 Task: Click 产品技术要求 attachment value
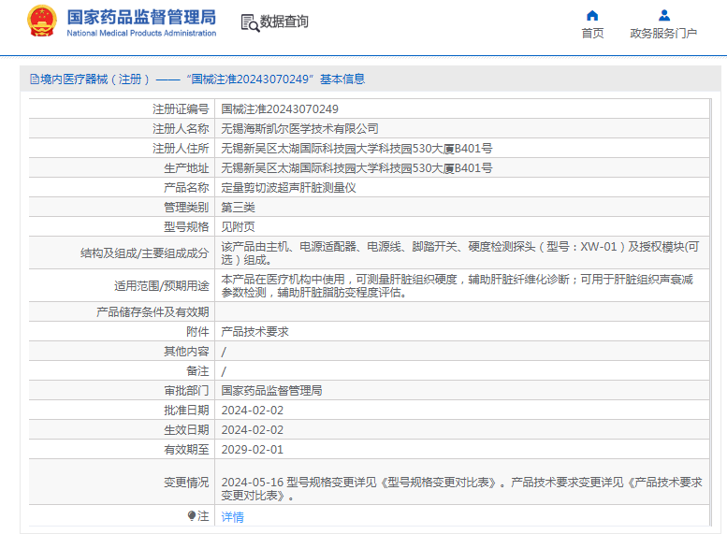[x=254, y=332]
